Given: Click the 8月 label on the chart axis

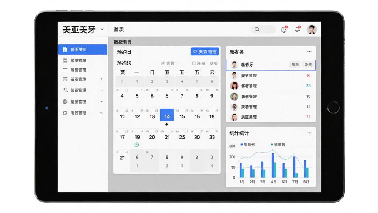Looking at the screenshot, I should pyautogui.click(x=306, y=182).
